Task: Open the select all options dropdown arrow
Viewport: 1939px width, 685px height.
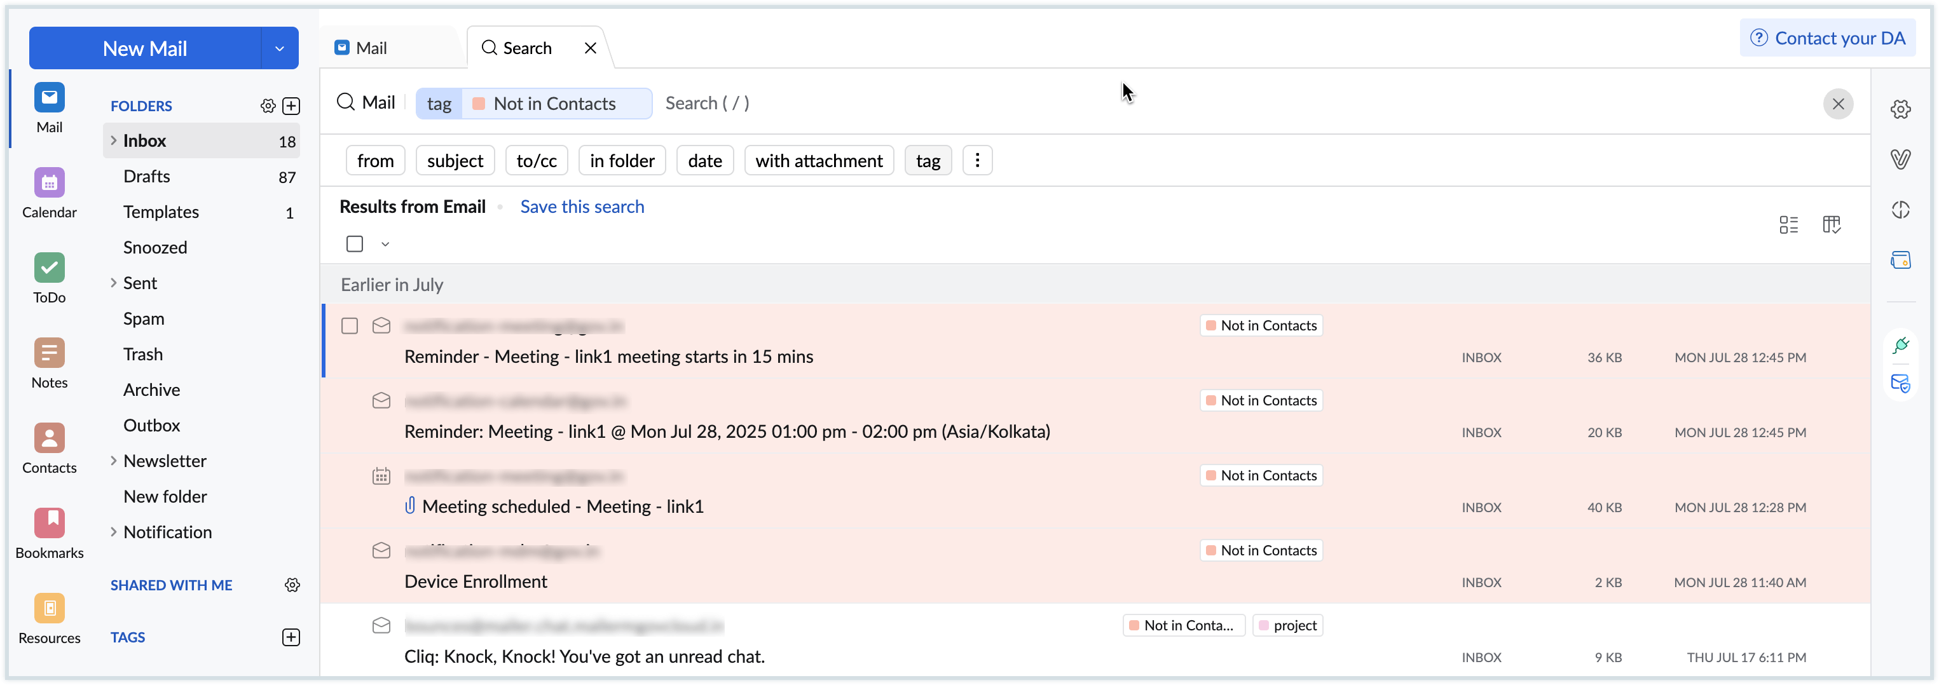Action: [385, 245]
